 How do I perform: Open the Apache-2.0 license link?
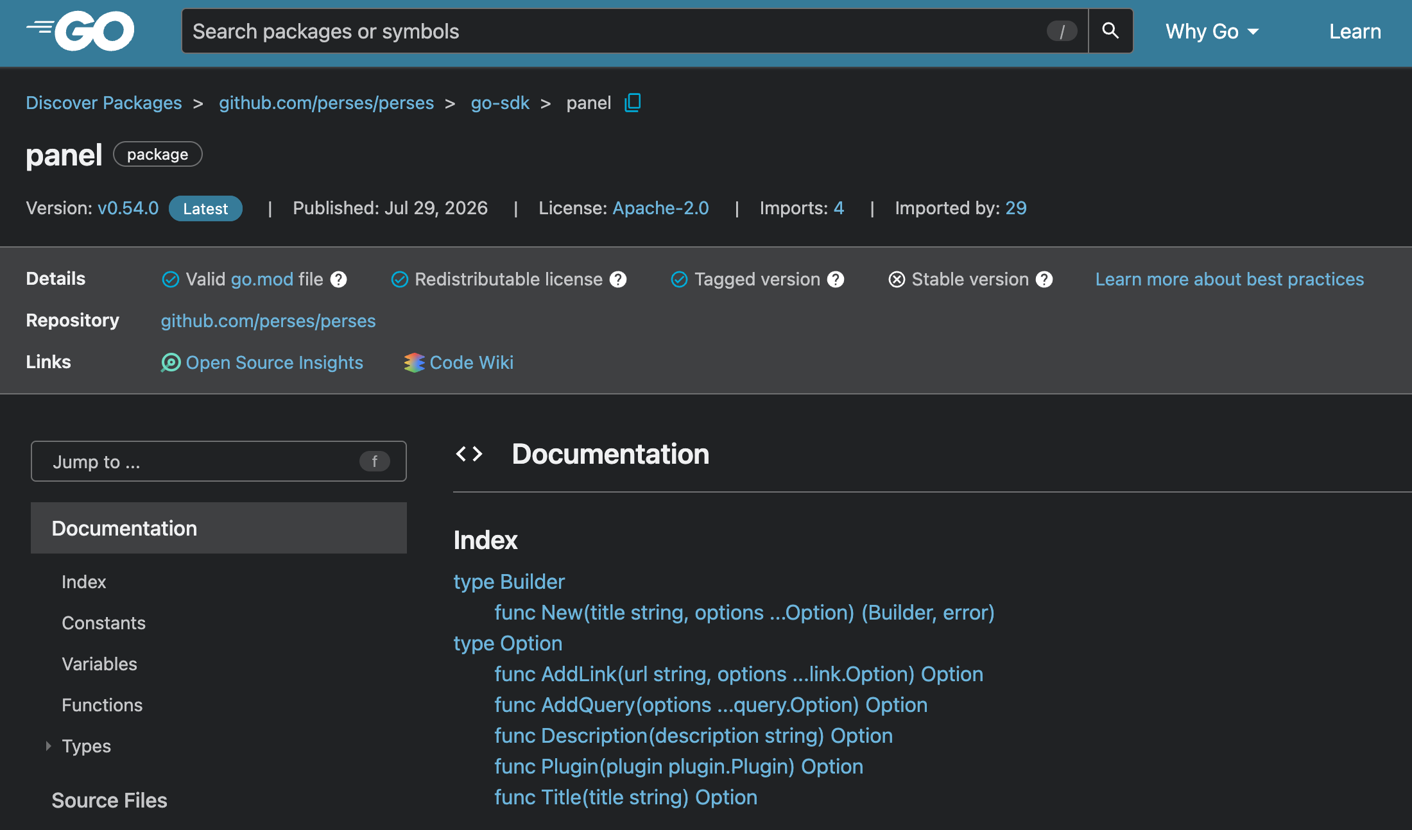pyautogui.click(x=661, y=208)
